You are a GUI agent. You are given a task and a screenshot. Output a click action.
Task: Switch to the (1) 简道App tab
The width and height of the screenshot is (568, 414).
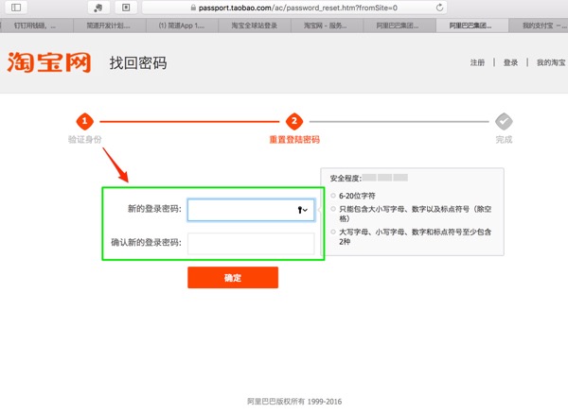(182, 26)
